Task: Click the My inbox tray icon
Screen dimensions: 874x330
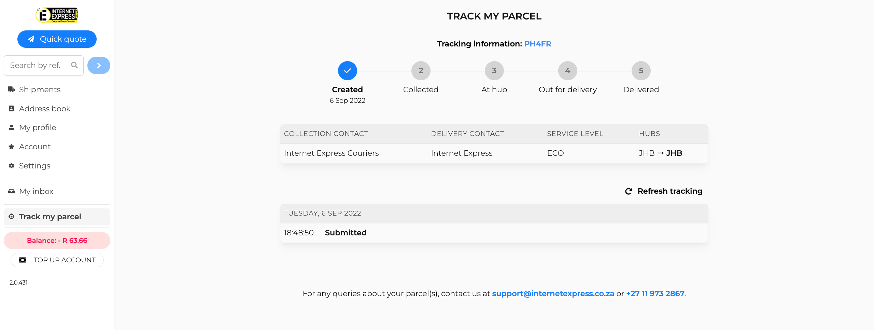Action: (x=11, y=191)
